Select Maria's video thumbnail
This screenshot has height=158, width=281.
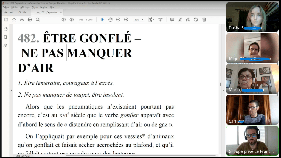252,79
